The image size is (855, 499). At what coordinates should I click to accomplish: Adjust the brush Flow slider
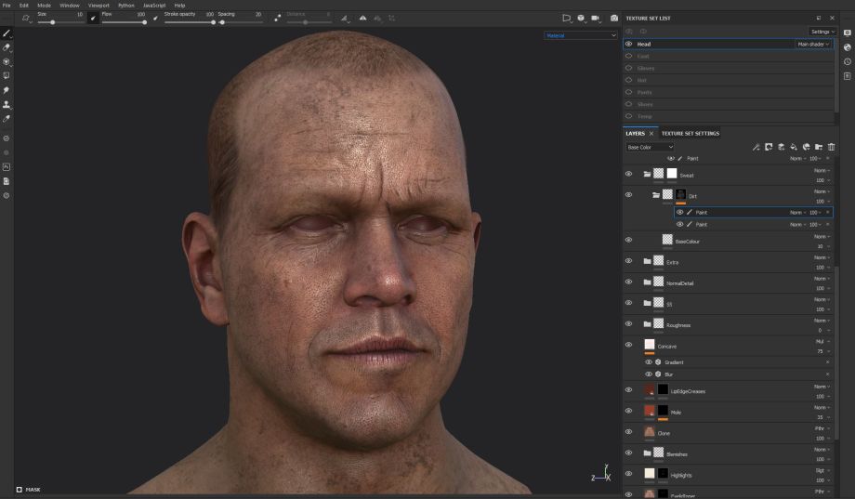tap(123, 21)
